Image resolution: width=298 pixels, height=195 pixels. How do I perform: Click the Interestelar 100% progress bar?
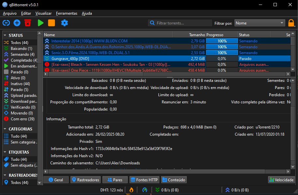222,41
